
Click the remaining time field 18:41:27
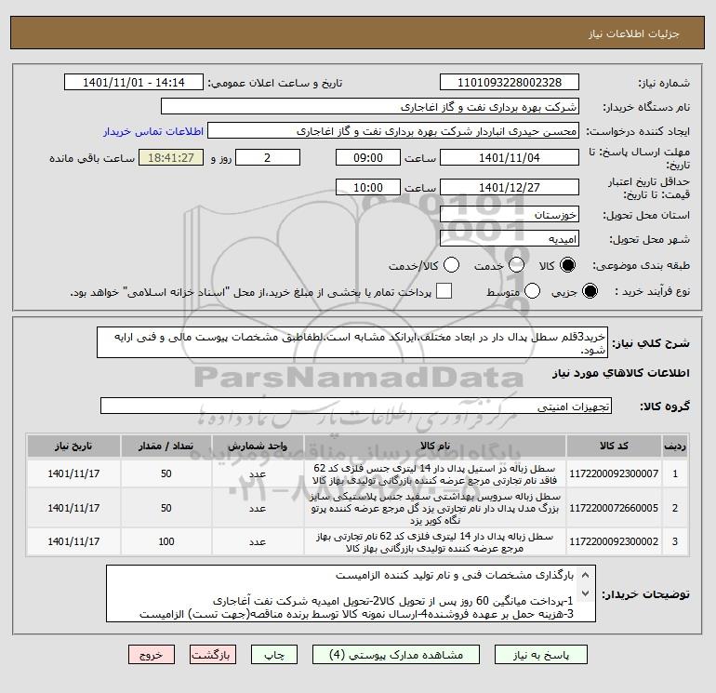tap(171, 157)
